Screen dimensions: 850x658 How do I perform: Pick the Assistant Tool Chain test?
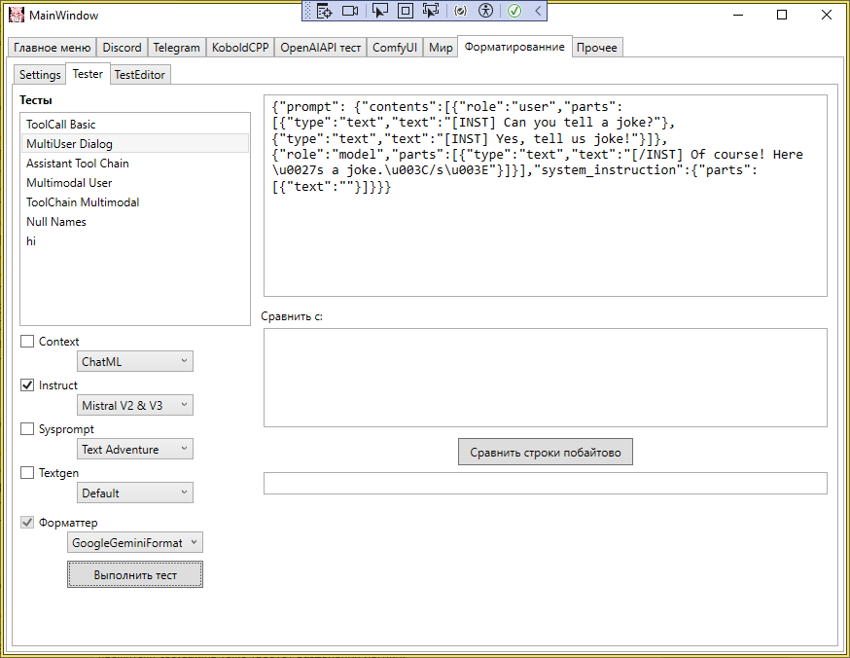click(135, 164)
